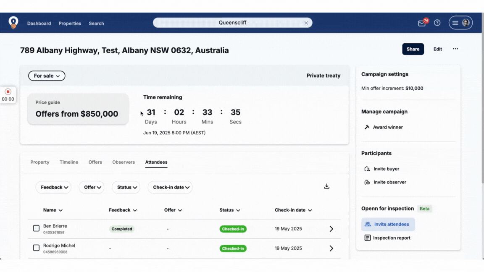Viewport: 484px width, 272px height.
Task: Open the three-dot more options menu
Action: [x=455, y=49]
